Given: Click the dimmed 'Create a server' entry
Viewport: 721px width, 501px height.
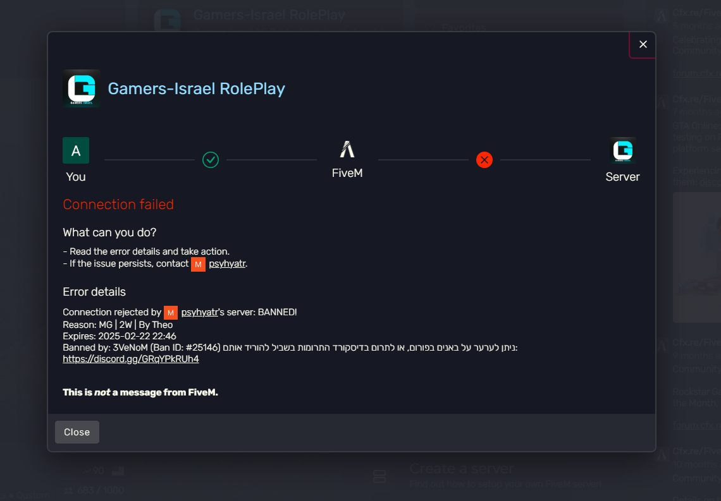Looking at the screenshot, I should [x=461, y=469].
